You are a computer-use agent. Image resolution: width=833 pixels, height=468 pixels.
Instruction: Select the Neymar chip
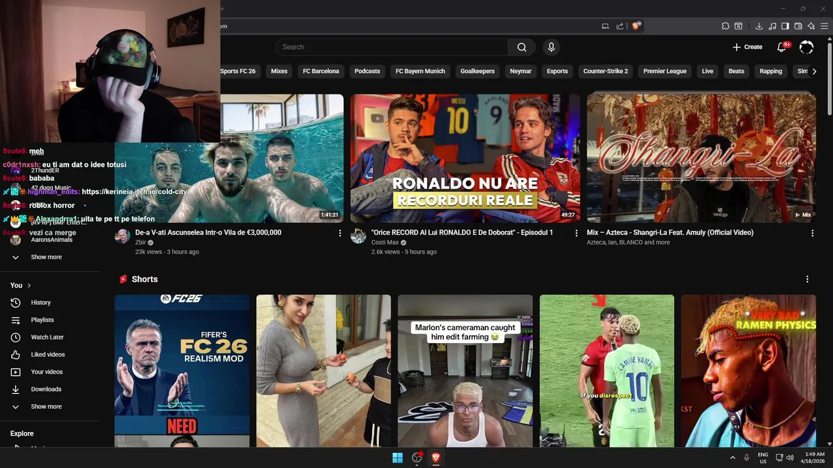pyautogui.click(x=521, y=71)
